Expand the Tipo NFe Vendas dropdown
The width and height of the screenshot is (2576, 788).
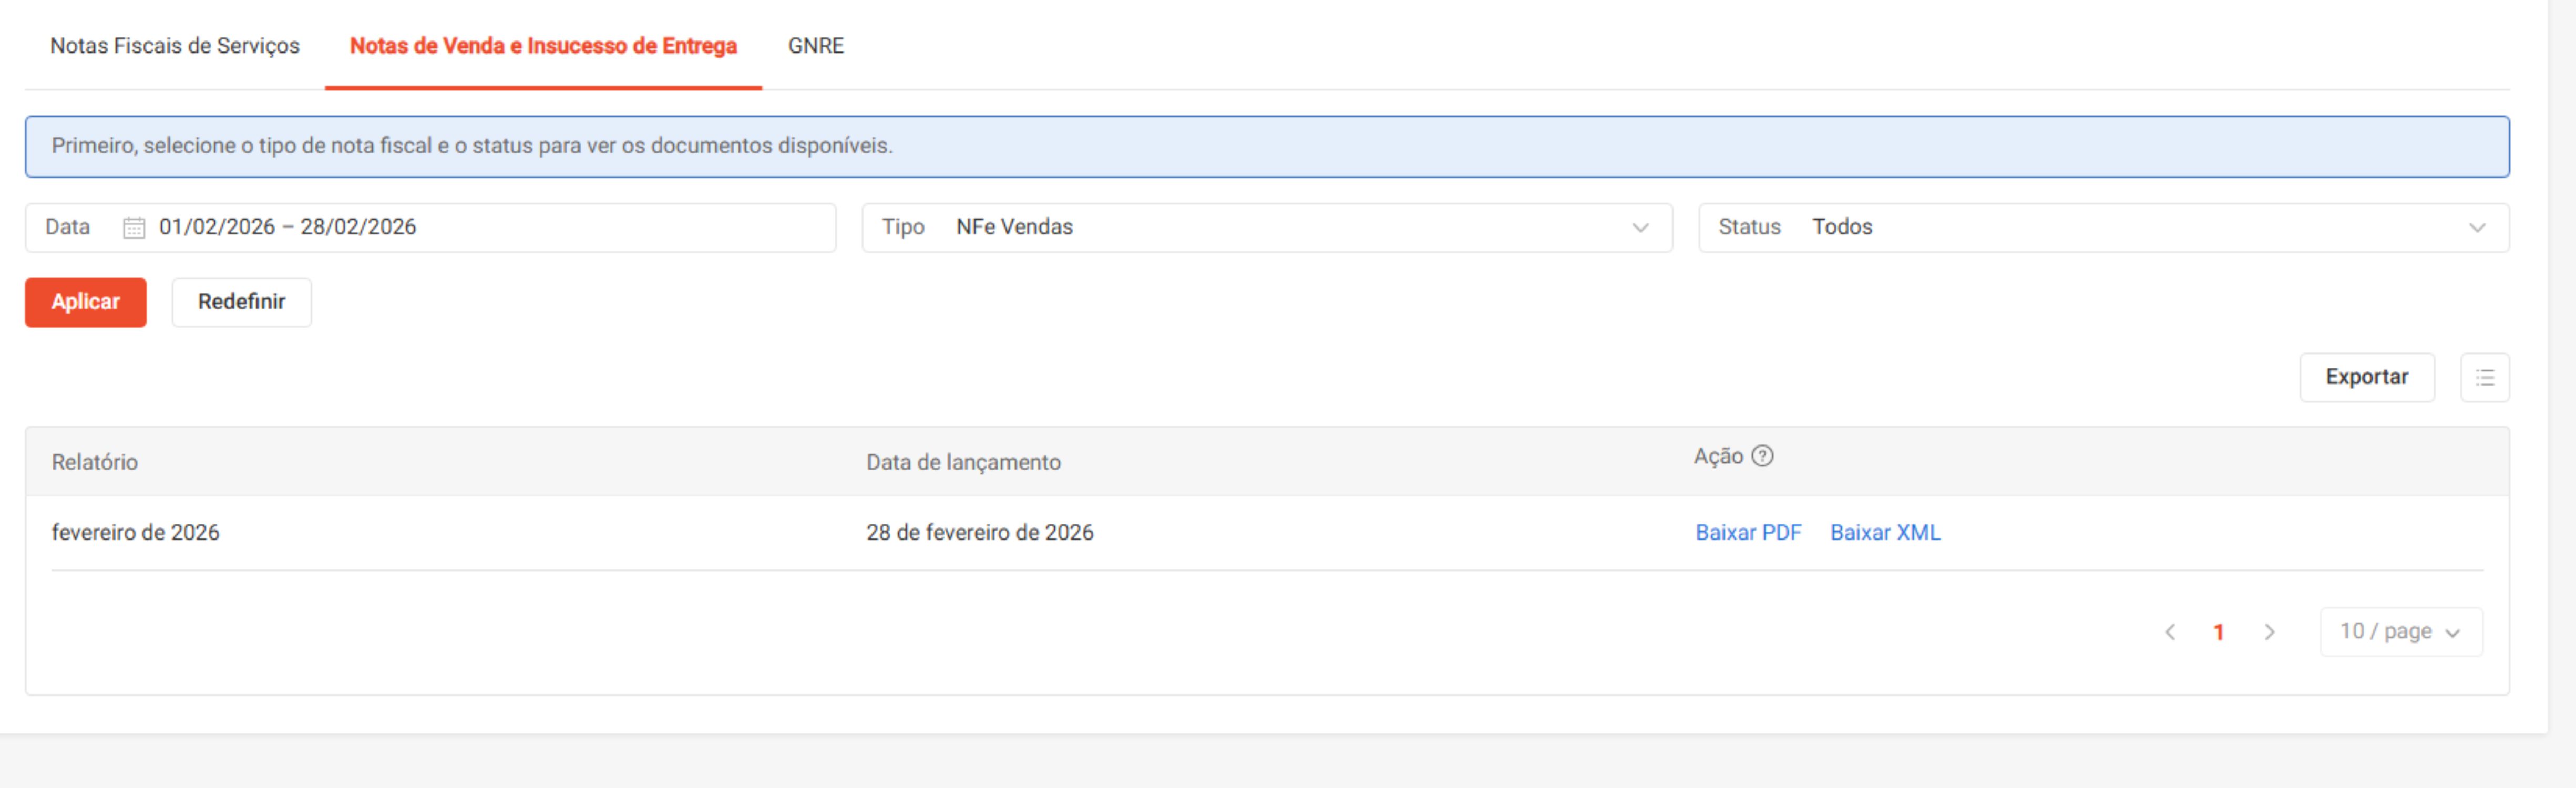click(x=1640, y=227)
